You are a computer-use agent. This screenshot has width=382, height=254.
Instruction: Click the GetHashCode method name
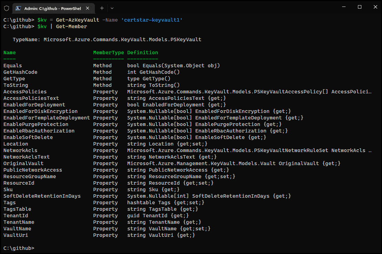[x=20, y=72]
